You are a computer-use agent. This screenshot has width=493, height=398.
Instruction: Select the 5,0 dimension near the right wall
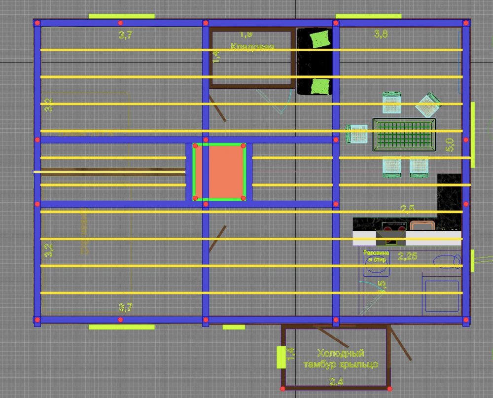click(x=450, y=145)
